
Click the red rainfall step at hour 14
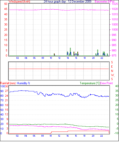click(68, 131)
